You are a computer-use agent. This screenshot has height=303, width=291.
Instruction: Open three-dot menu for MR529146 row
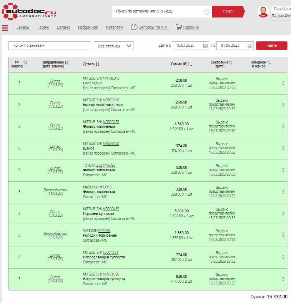pos(283,105)
